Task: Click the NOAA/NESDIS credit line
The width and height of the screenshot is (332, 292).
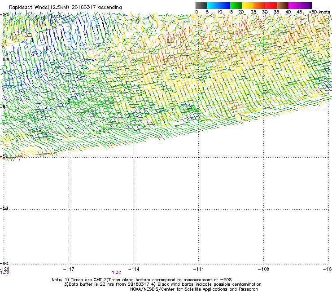Action: (194, 289)
